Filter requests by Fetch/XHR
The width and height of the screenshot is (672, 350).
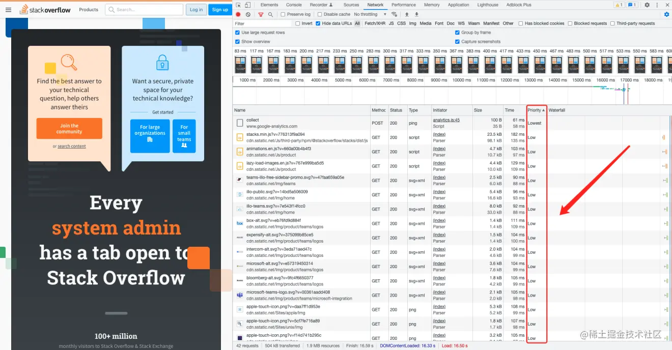pos(375,23)
